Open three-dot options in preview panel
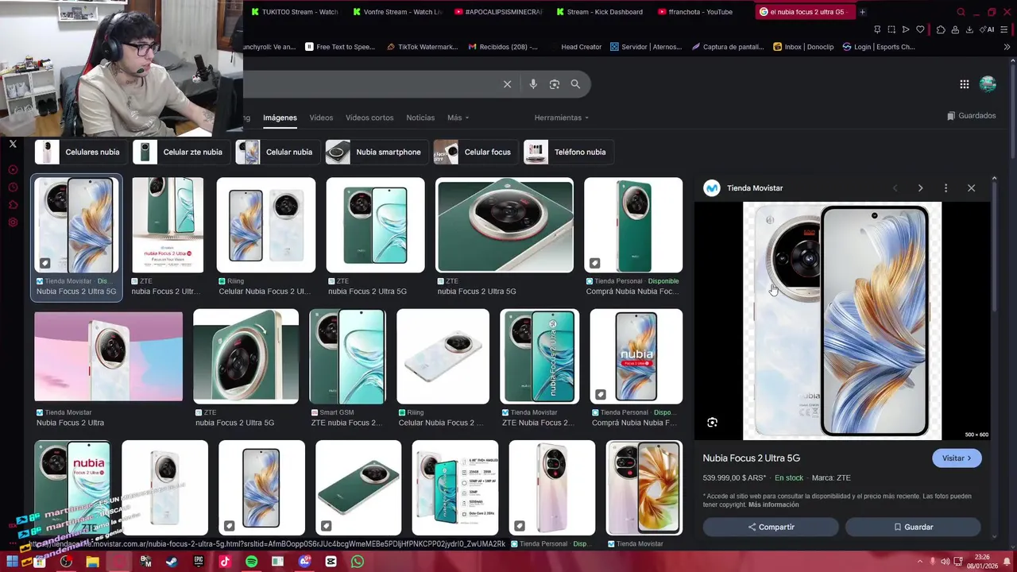Screen dimensions: 1017x572 click(x=945, y=188)
